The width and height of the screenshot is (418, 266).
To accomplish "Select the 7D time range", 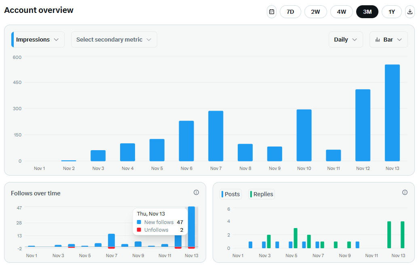I will [x=290, y=12].
